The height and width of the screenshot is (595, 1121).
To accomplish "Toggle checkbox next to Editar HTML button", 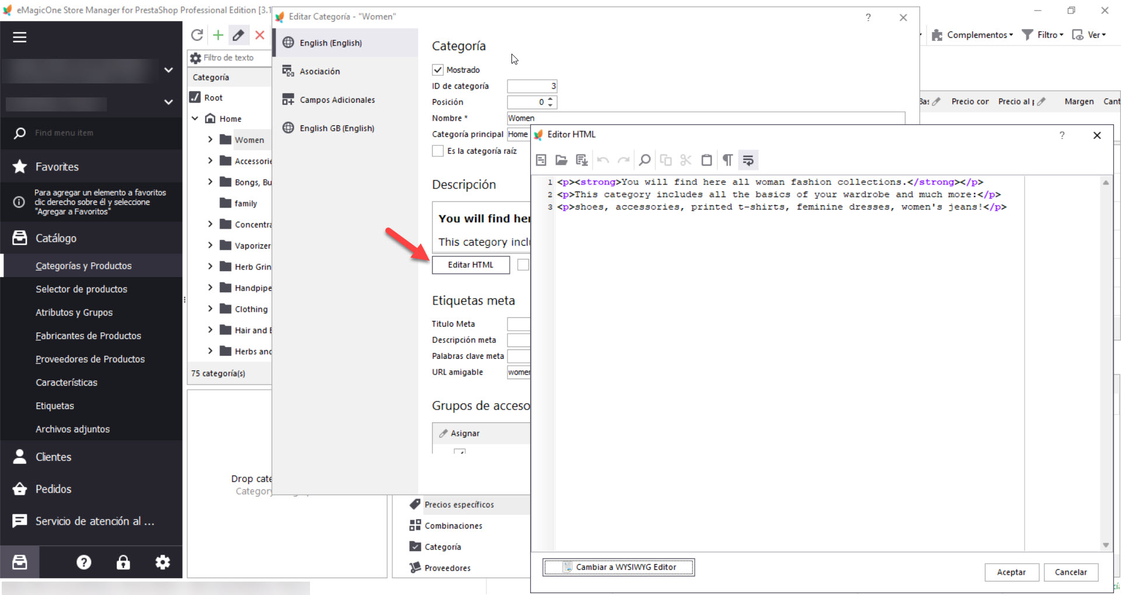I will pyautogui.click(x=523, y=265).
